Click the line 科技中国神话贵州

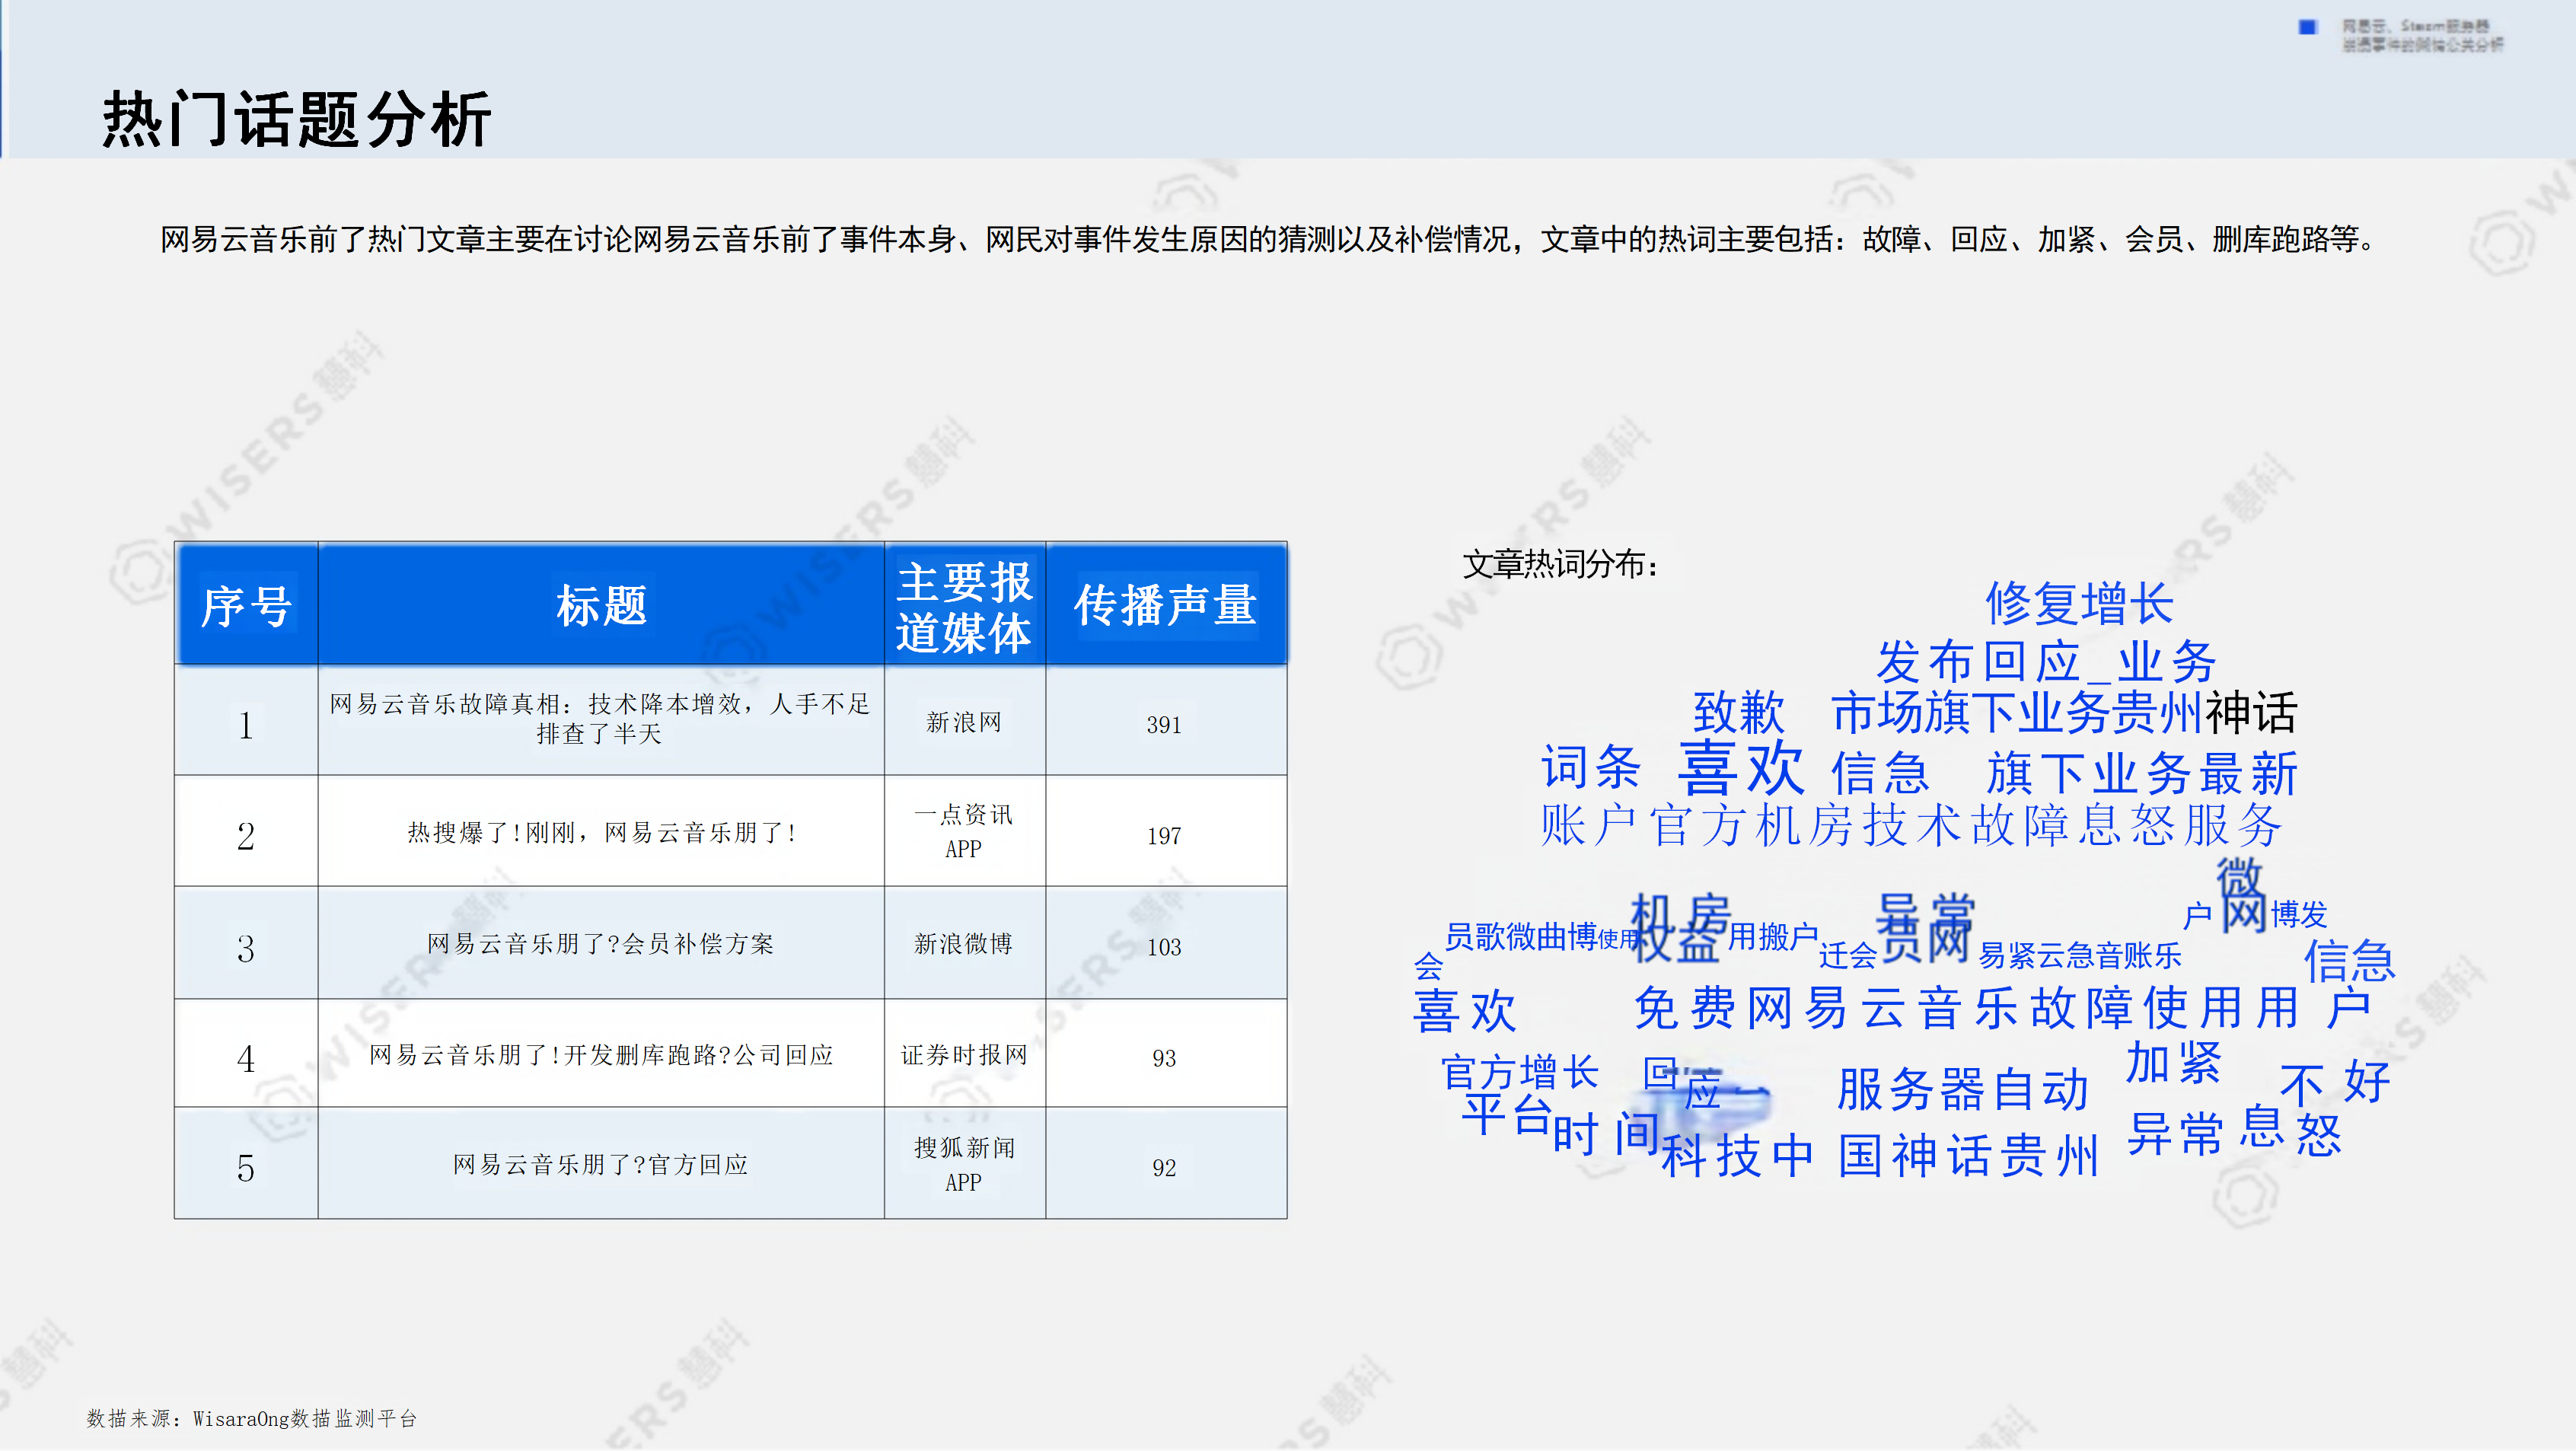pyautogui.click(x=1880, y=1156)
